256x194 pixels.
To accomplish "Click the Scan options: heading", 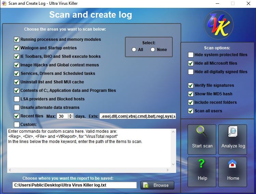I will click(x=217, y=48).
